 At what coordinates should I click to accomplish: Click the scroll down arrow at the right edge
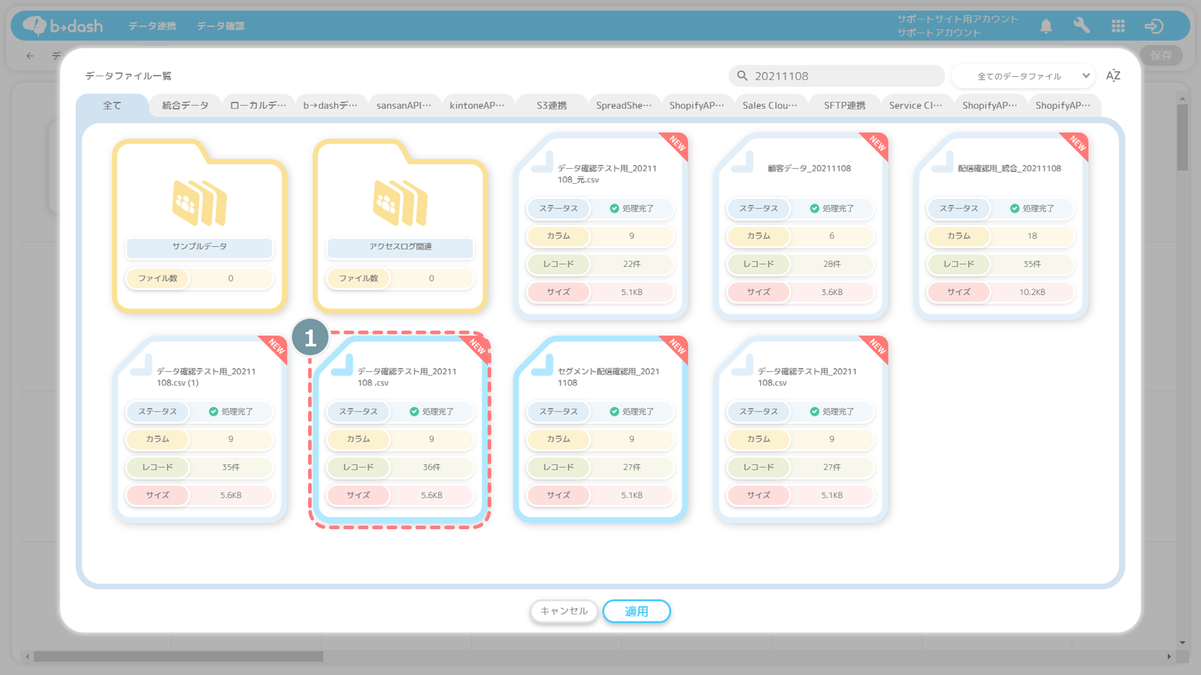click(1182, 643)
